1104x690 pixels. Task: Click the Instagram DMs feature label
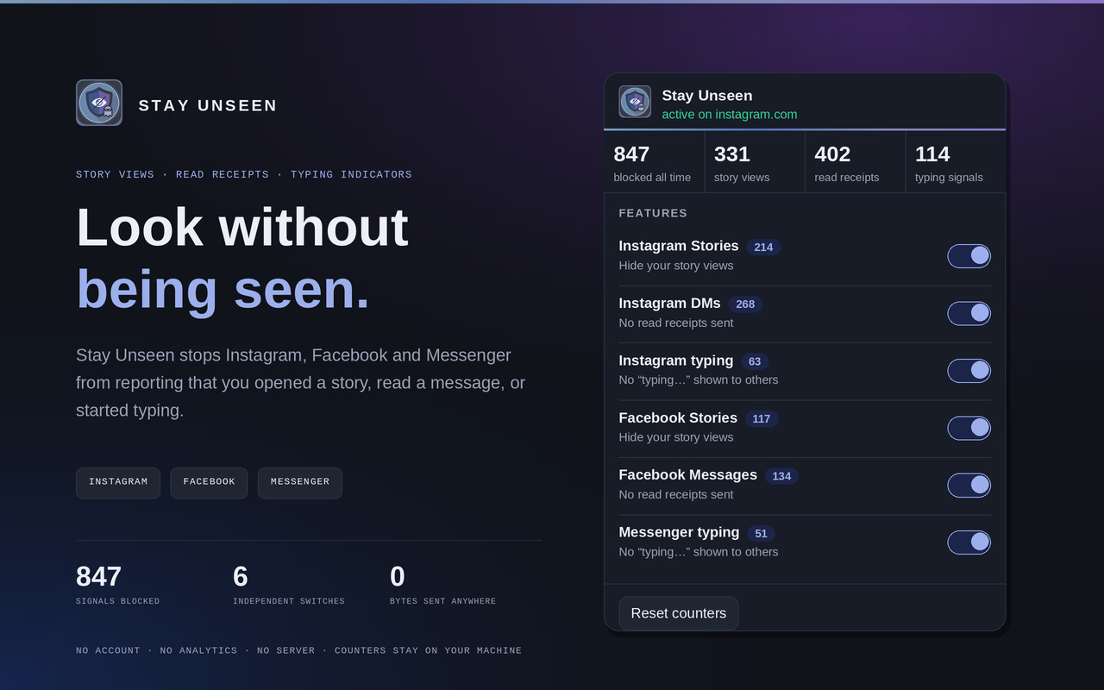669,304
